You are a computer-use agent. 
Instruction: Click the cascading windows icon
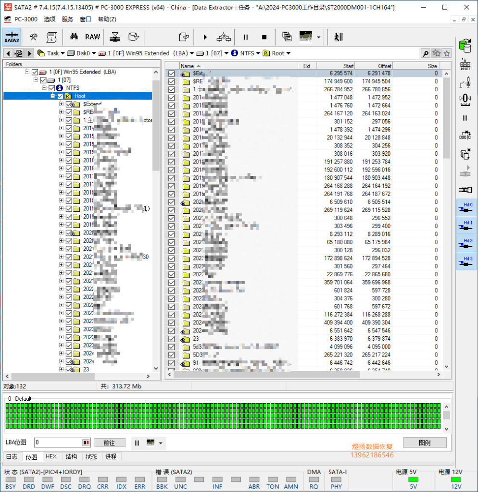click(x=287, y=37)
